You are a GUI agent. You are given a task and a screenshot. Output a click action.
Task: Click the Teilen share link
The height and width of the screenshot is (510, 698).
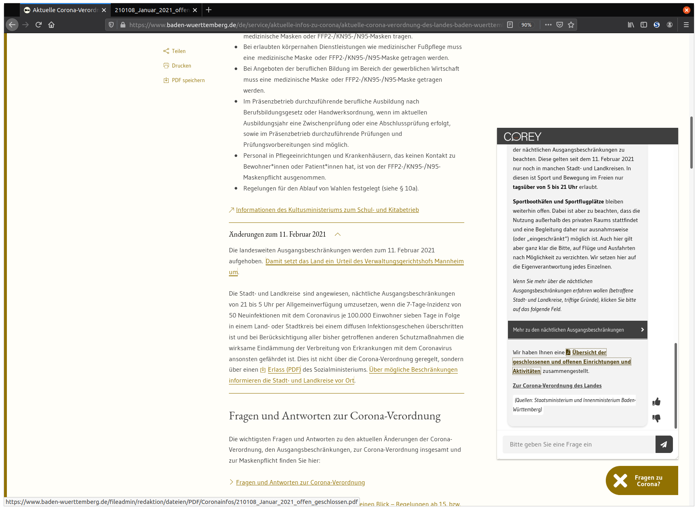174,51
